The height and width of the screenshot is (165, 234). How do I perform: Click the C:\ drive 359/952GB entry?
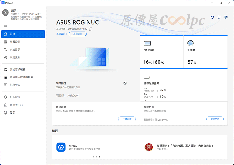tap(155, 89)
